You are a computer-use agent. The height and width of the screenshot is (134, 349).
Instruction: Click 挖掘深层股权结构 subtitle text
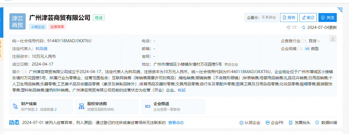click(101, 110)
